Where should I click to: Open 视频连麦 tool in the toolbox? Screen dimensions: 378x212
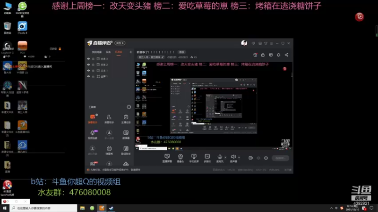pos(93,135)
